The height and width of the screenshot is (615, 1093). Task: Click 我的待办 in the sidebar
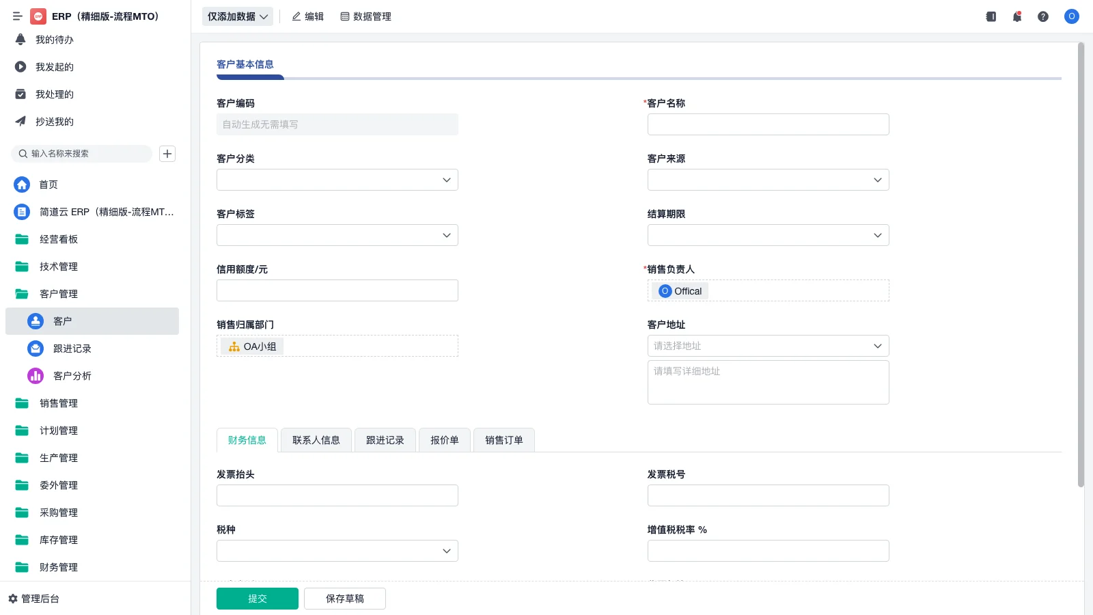[x=53, y=40]
